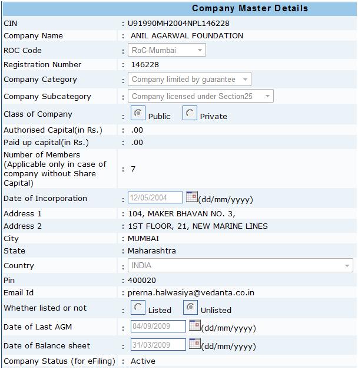The height and width of the screenshot is (369, 358).
Task: Open the Country dropdown showing INDIA
Action: tap(240, 265)
